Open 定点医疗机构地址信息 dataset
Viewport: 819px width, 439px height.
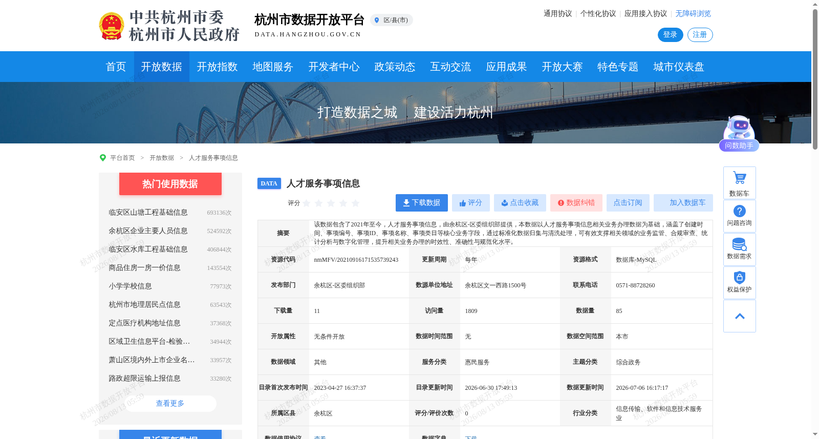click(144, 323)
